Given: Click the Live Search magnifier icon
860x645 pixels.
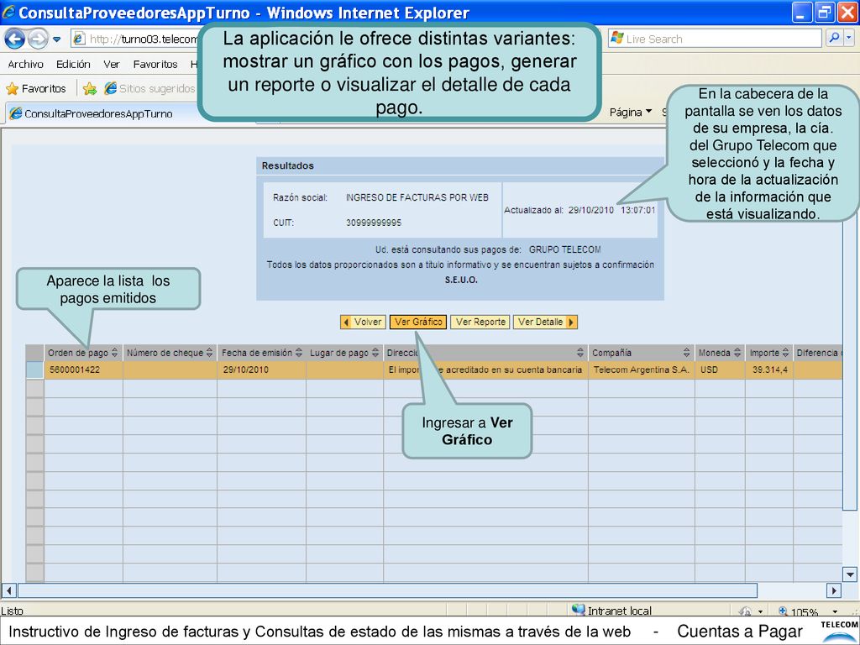Looking at the screenshot, I should point(833,39).
